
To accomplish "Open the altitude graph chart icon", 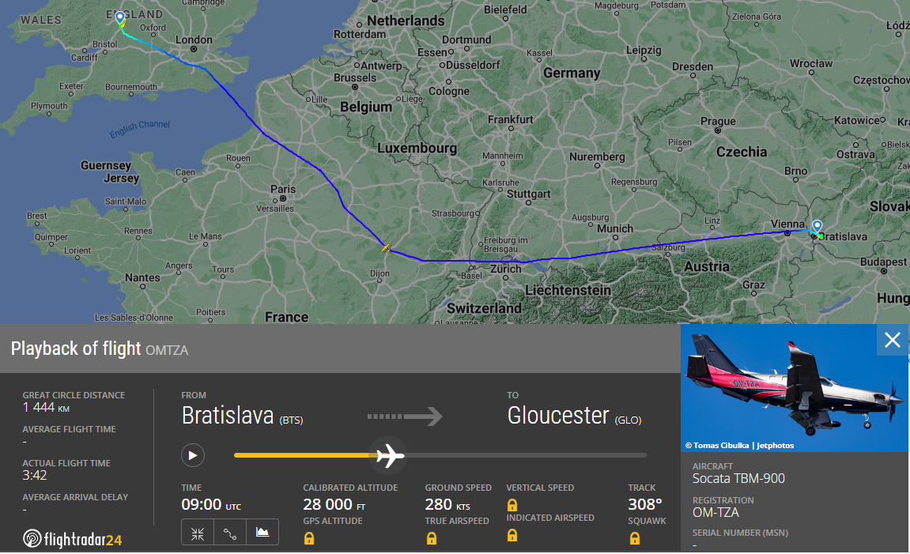I will click(x=262, y=533).
